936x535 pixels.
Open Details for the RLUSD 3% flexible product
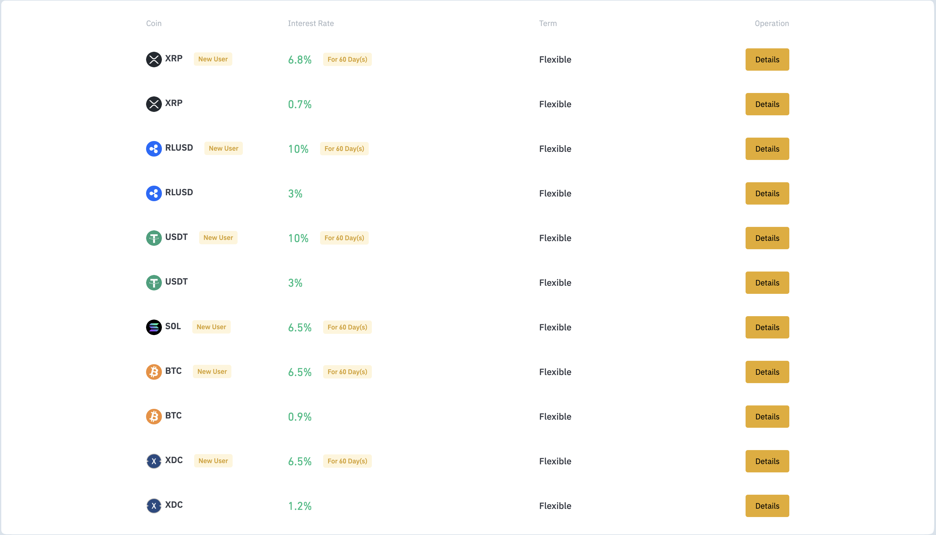(767, 193)
